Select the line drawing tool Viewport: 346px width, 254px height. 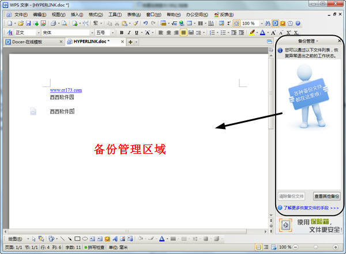(x=63, y=239)
